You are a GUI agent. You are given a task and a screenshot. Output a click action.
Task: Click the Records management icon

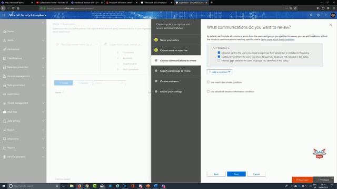point(5,76)
